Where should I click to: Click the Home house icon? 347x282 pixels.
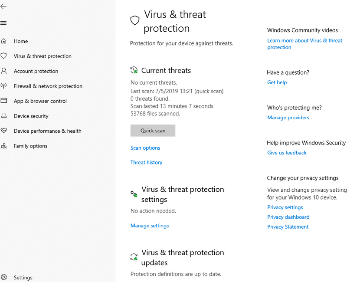[4, 41]
